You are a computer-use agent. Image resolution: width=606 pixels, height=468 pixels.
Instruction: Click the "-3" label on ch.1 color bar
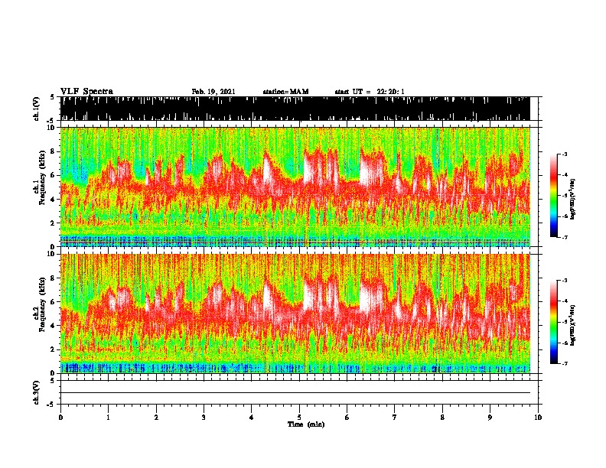[x=565, y=154]
